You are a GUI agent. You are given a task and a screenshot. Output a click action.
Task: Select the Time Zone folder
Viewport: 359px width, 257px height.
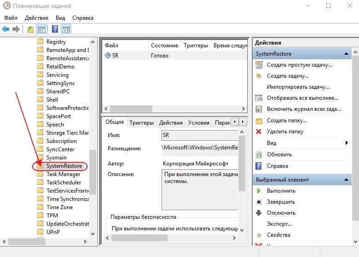tap(59, 207)
